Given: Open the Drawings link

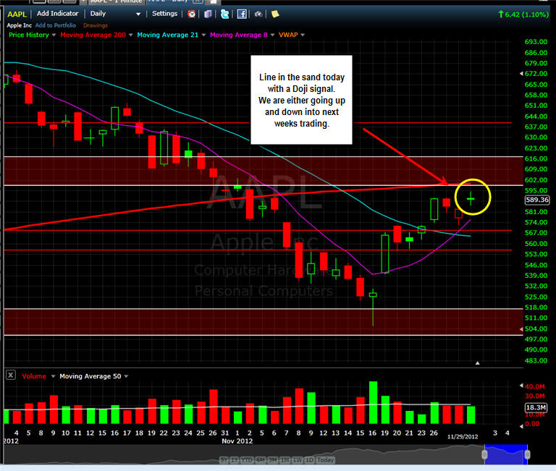Looking at the screenshot, I should coord(96,25).
